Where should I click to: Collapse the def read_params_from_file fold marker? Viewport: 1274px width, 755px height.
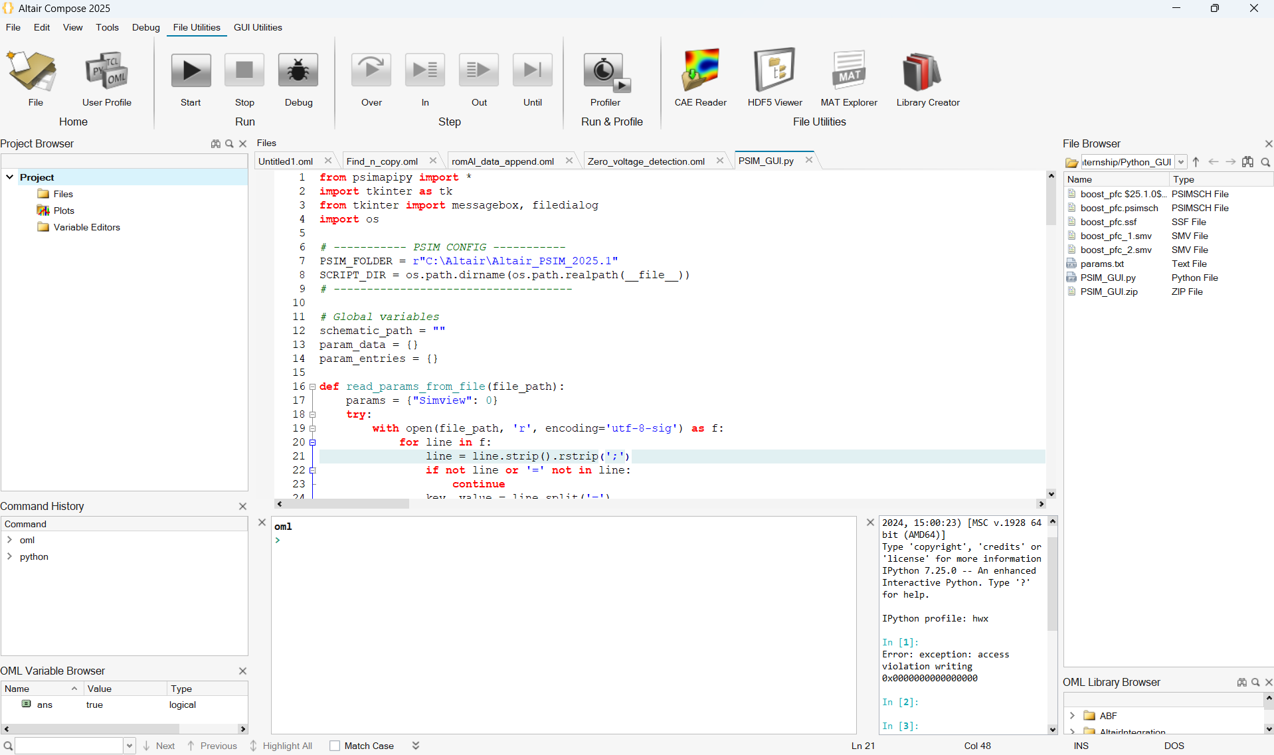pos(312,386)
